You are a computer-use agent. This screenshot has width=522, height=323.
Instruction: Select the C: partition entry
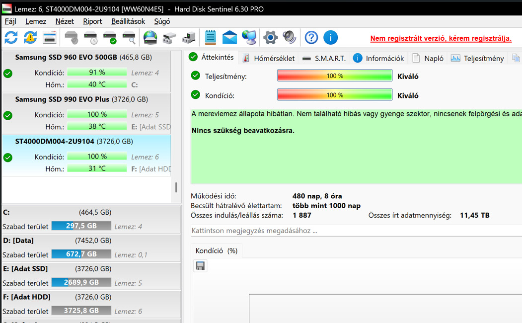coord(91,219)
